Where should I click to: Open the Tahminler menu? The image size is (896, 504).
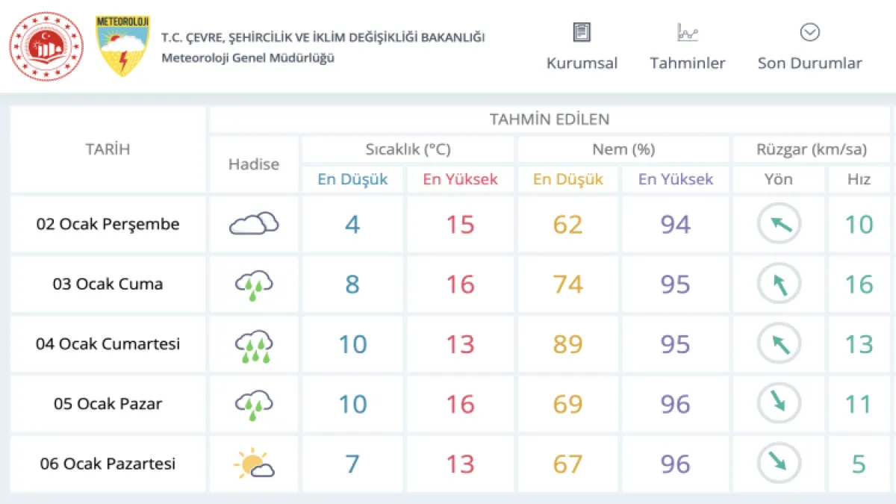click(x=687, y=63)
